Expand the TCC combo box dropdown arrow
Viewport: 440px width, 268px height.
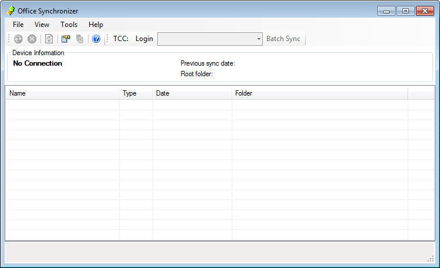259,39
